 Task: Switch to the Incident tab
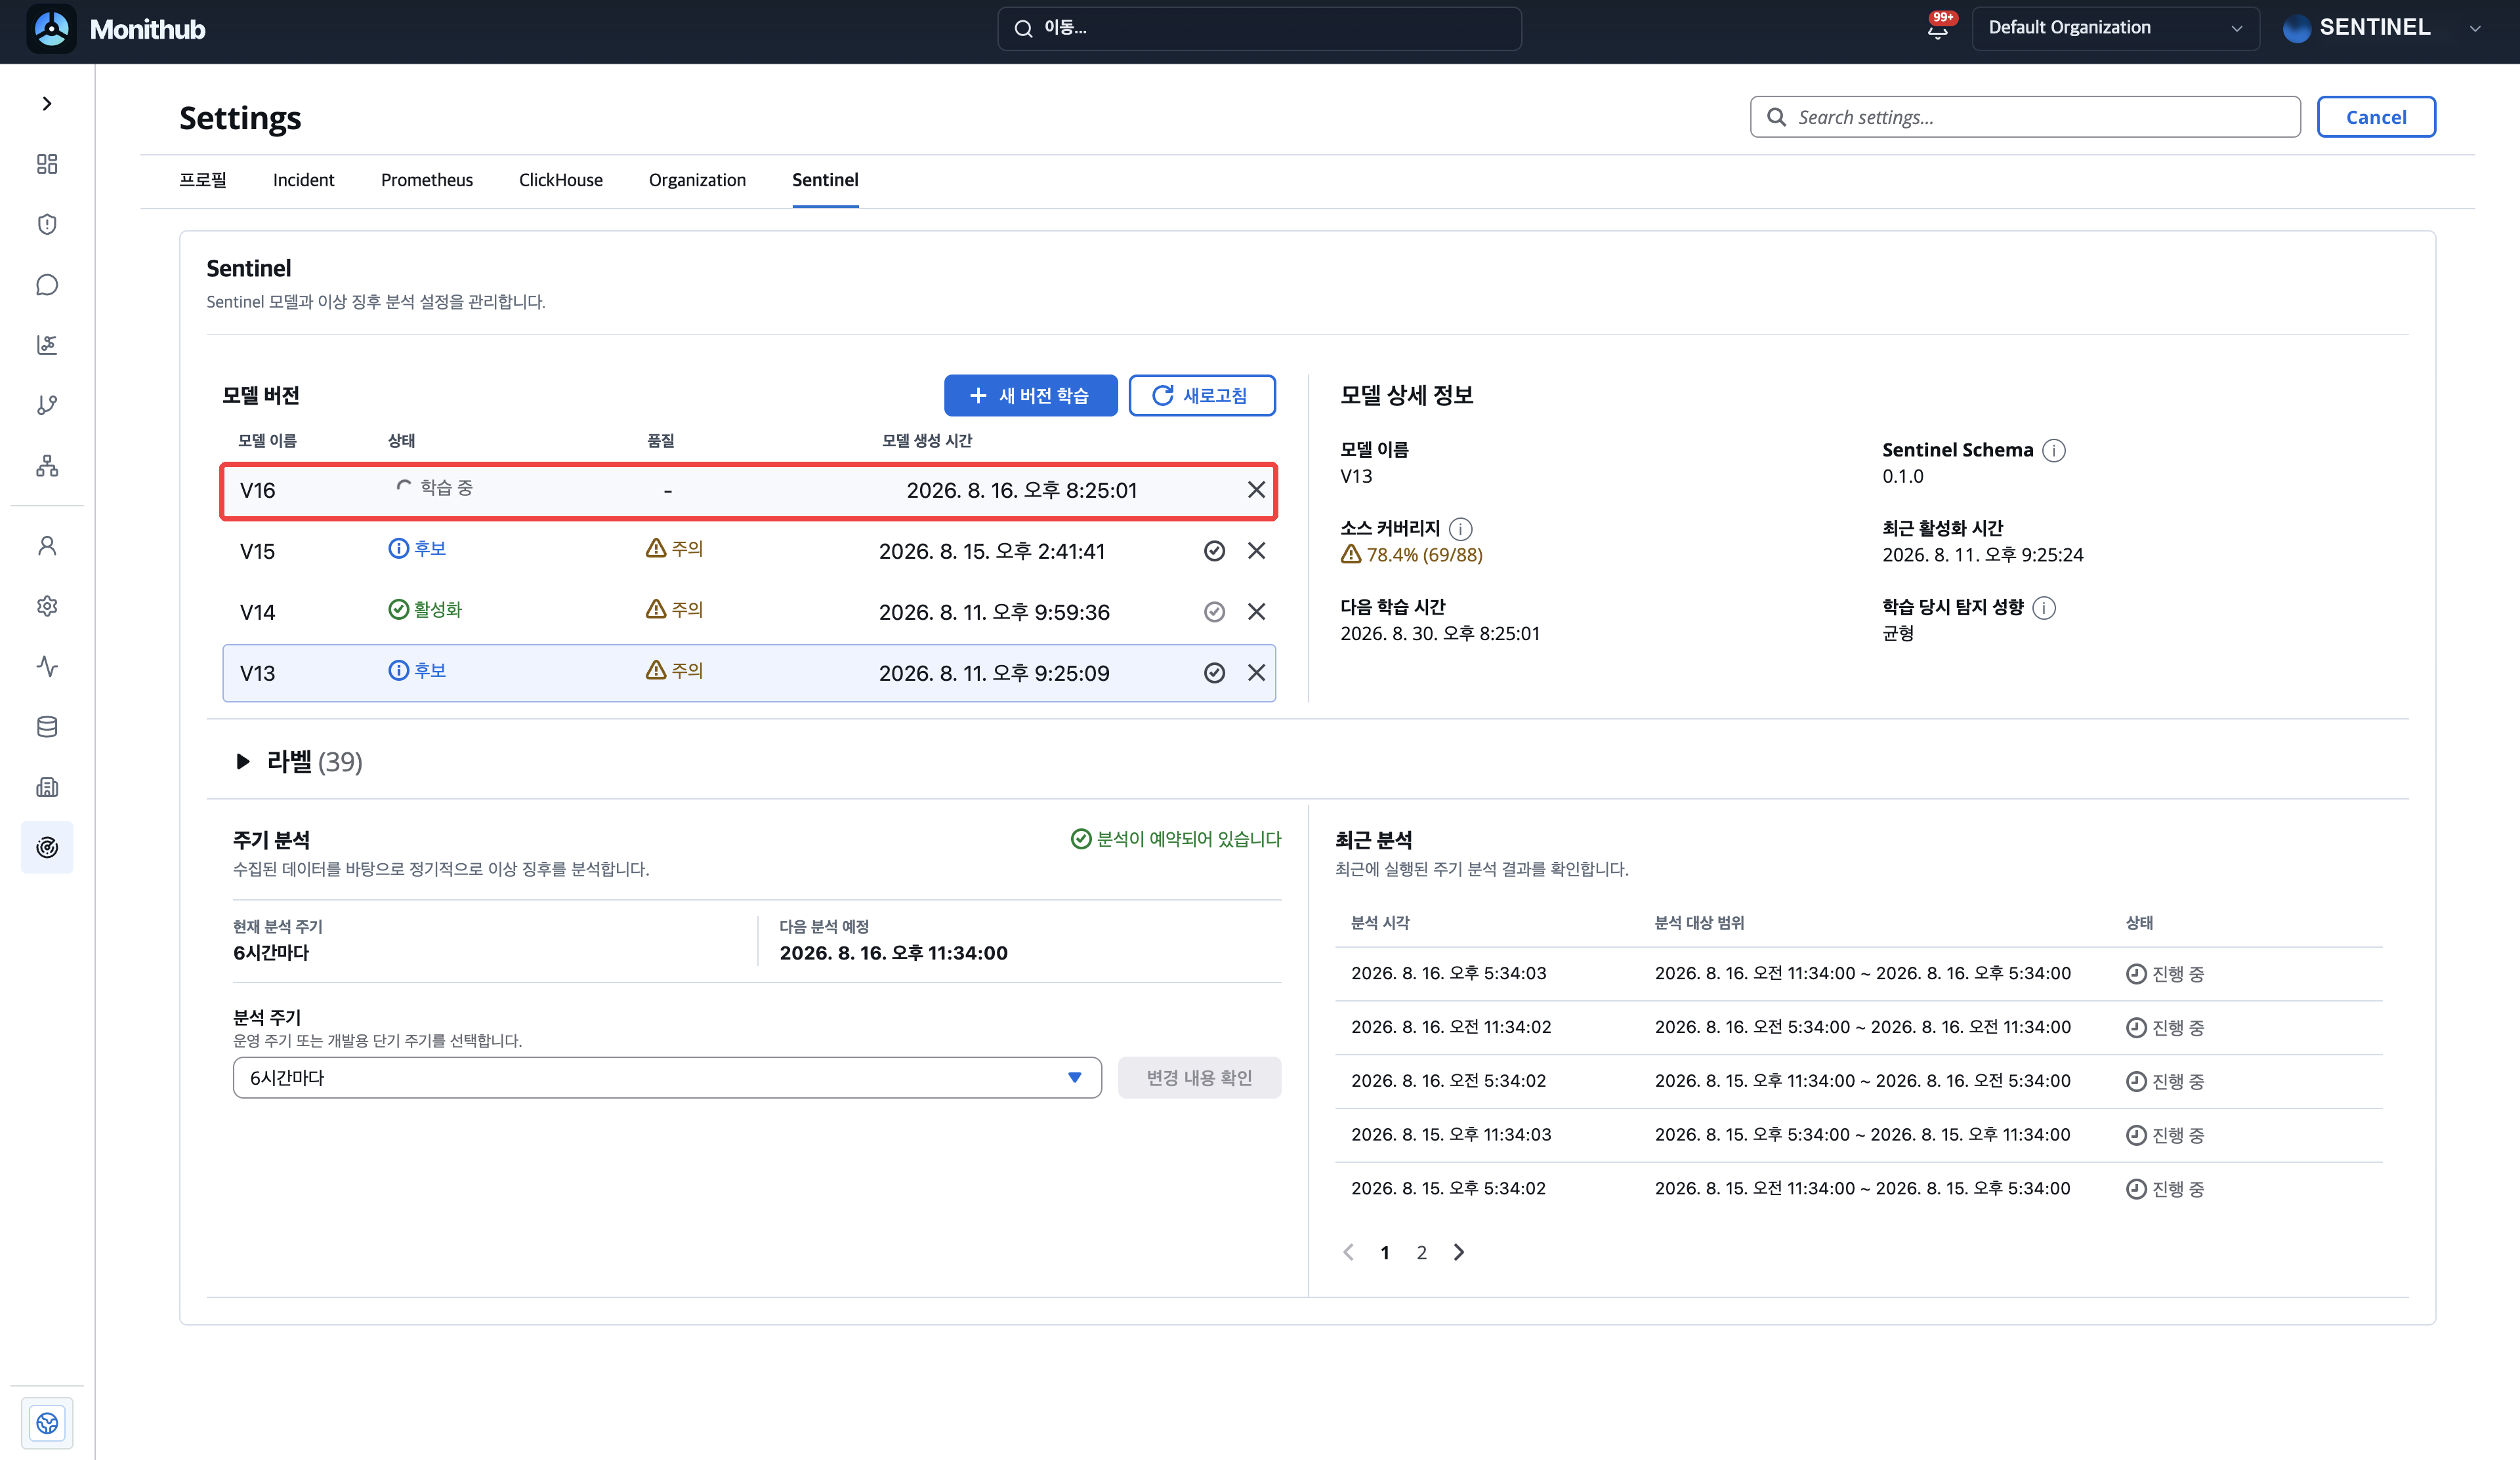click(303, 180)
